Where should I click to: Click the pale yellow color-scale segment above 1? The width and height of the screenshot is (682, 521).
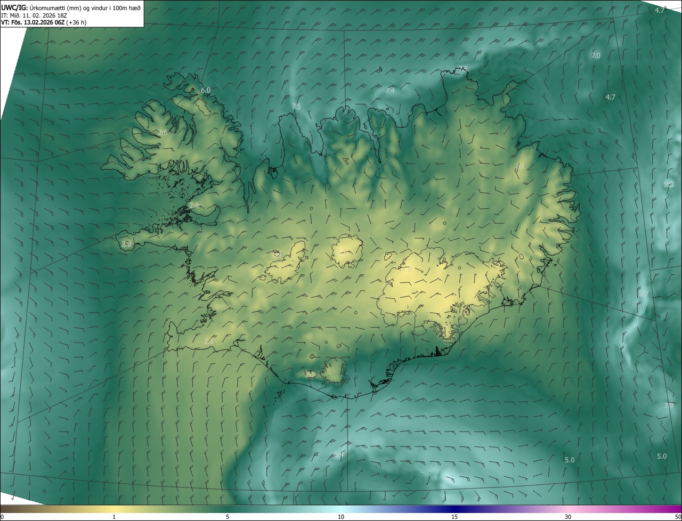pos(114,509)
